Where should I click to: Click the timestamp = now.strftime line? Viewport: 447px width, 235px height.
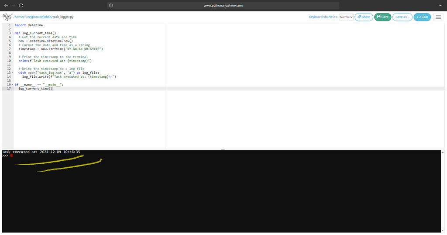click(61, 49)
